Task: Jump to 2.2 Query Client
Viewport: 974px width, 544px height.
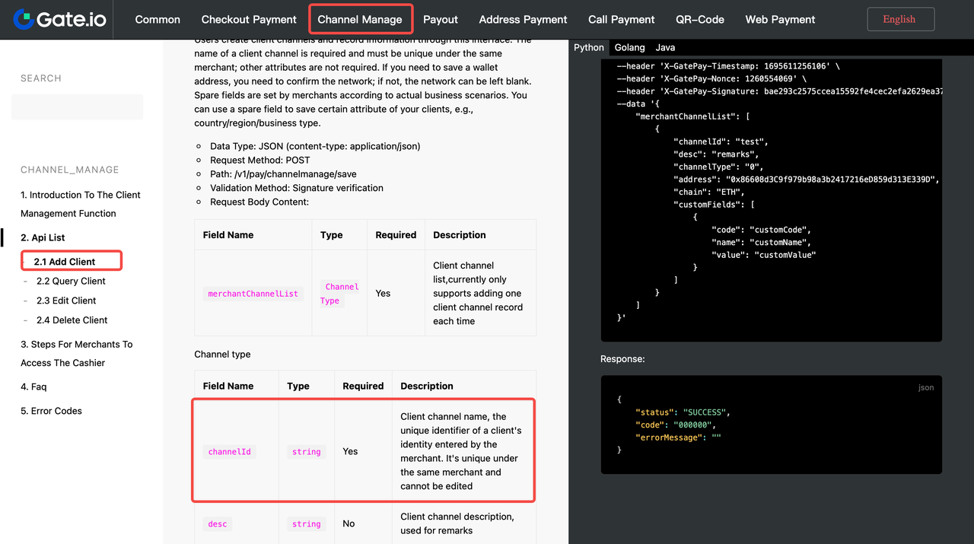Action: coord(71,281)
